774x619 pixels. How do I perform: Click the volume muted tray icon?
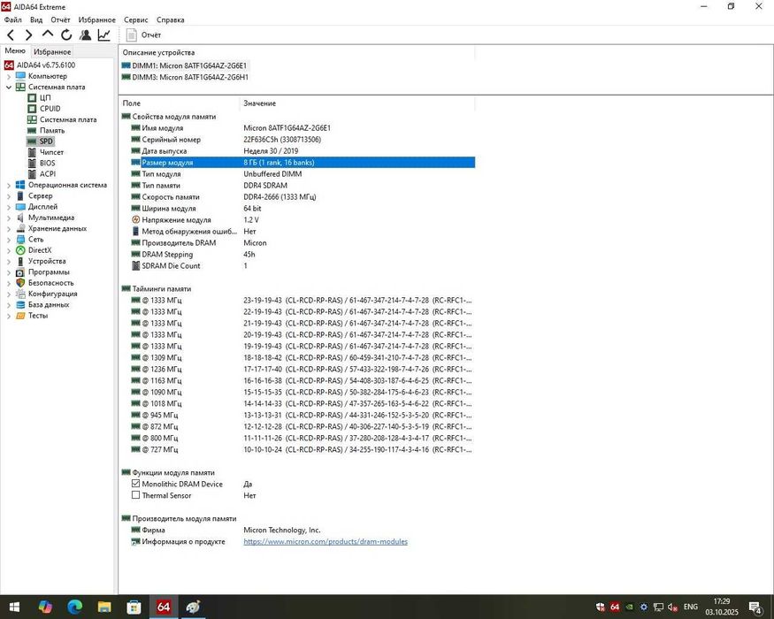tap(672, 608)
